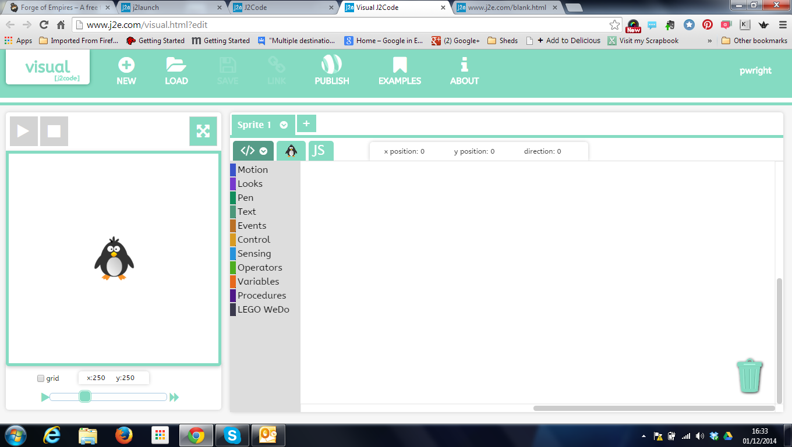
Task: Click the speed slider handle
Action: point(85,396)
